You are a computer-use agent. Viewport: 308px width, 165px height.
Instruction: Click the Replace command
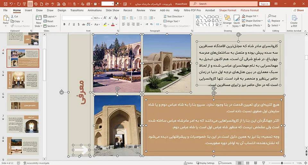[x=276, y=21]
